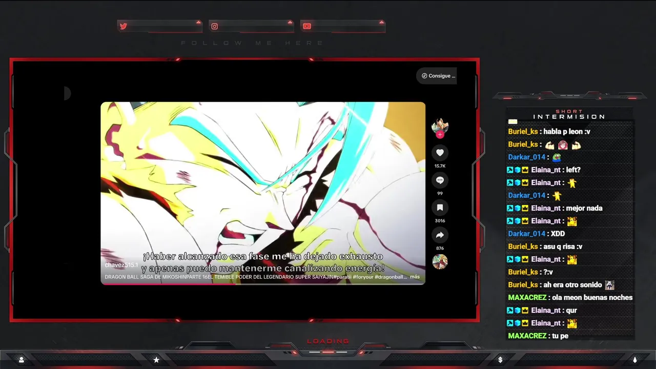Screen dimensions: 656x369
Task: Click the SHORT INTERMISION chat header
Action: pos(569,114)
